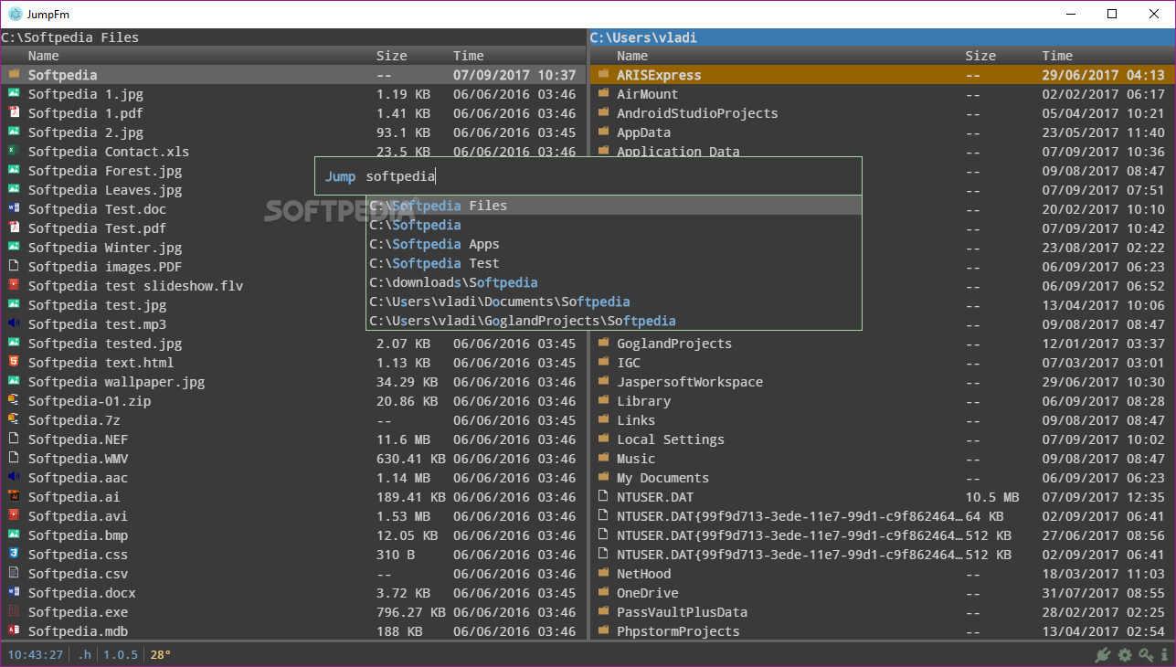
Task: Select the file Softpedia.WMV
Action: tap(292, 459)
